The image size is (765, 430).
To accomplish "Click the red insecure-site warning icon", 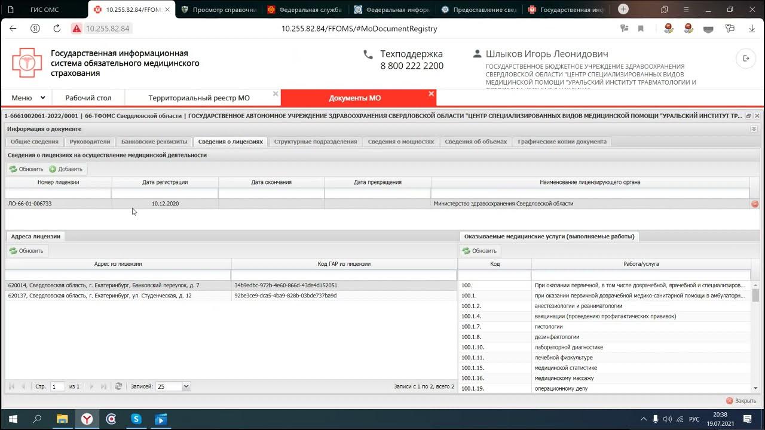I will [76, 29].
